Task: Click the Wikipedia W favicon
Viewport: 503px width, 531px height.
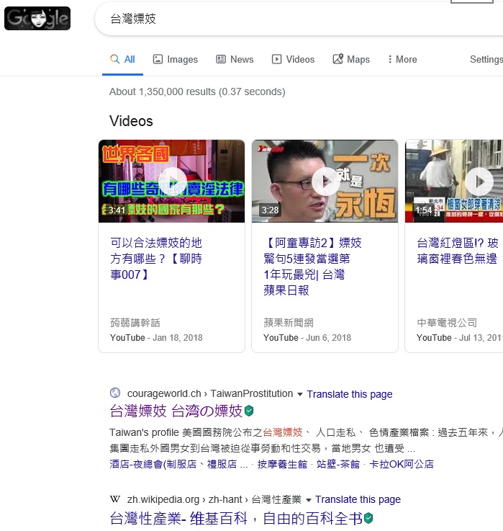Action: point(115,499)
